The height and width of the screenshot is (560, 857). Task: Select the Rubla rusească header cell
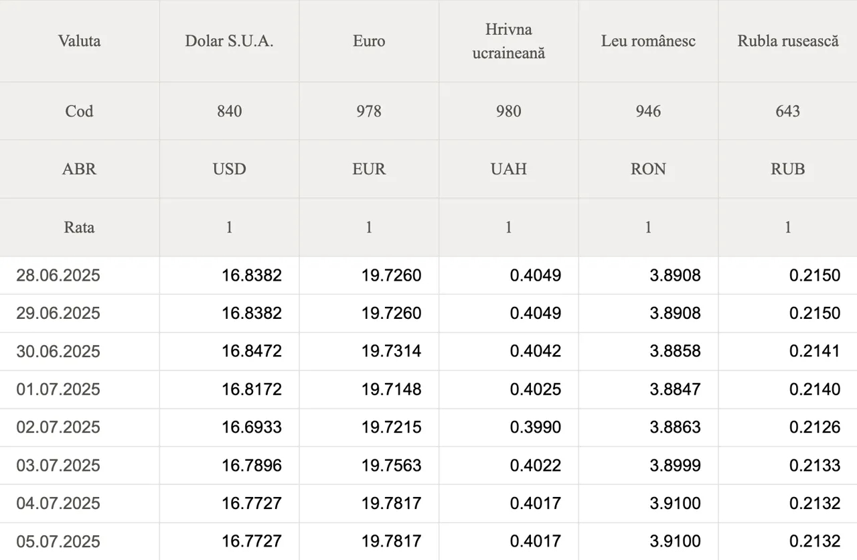pos(787,41)
